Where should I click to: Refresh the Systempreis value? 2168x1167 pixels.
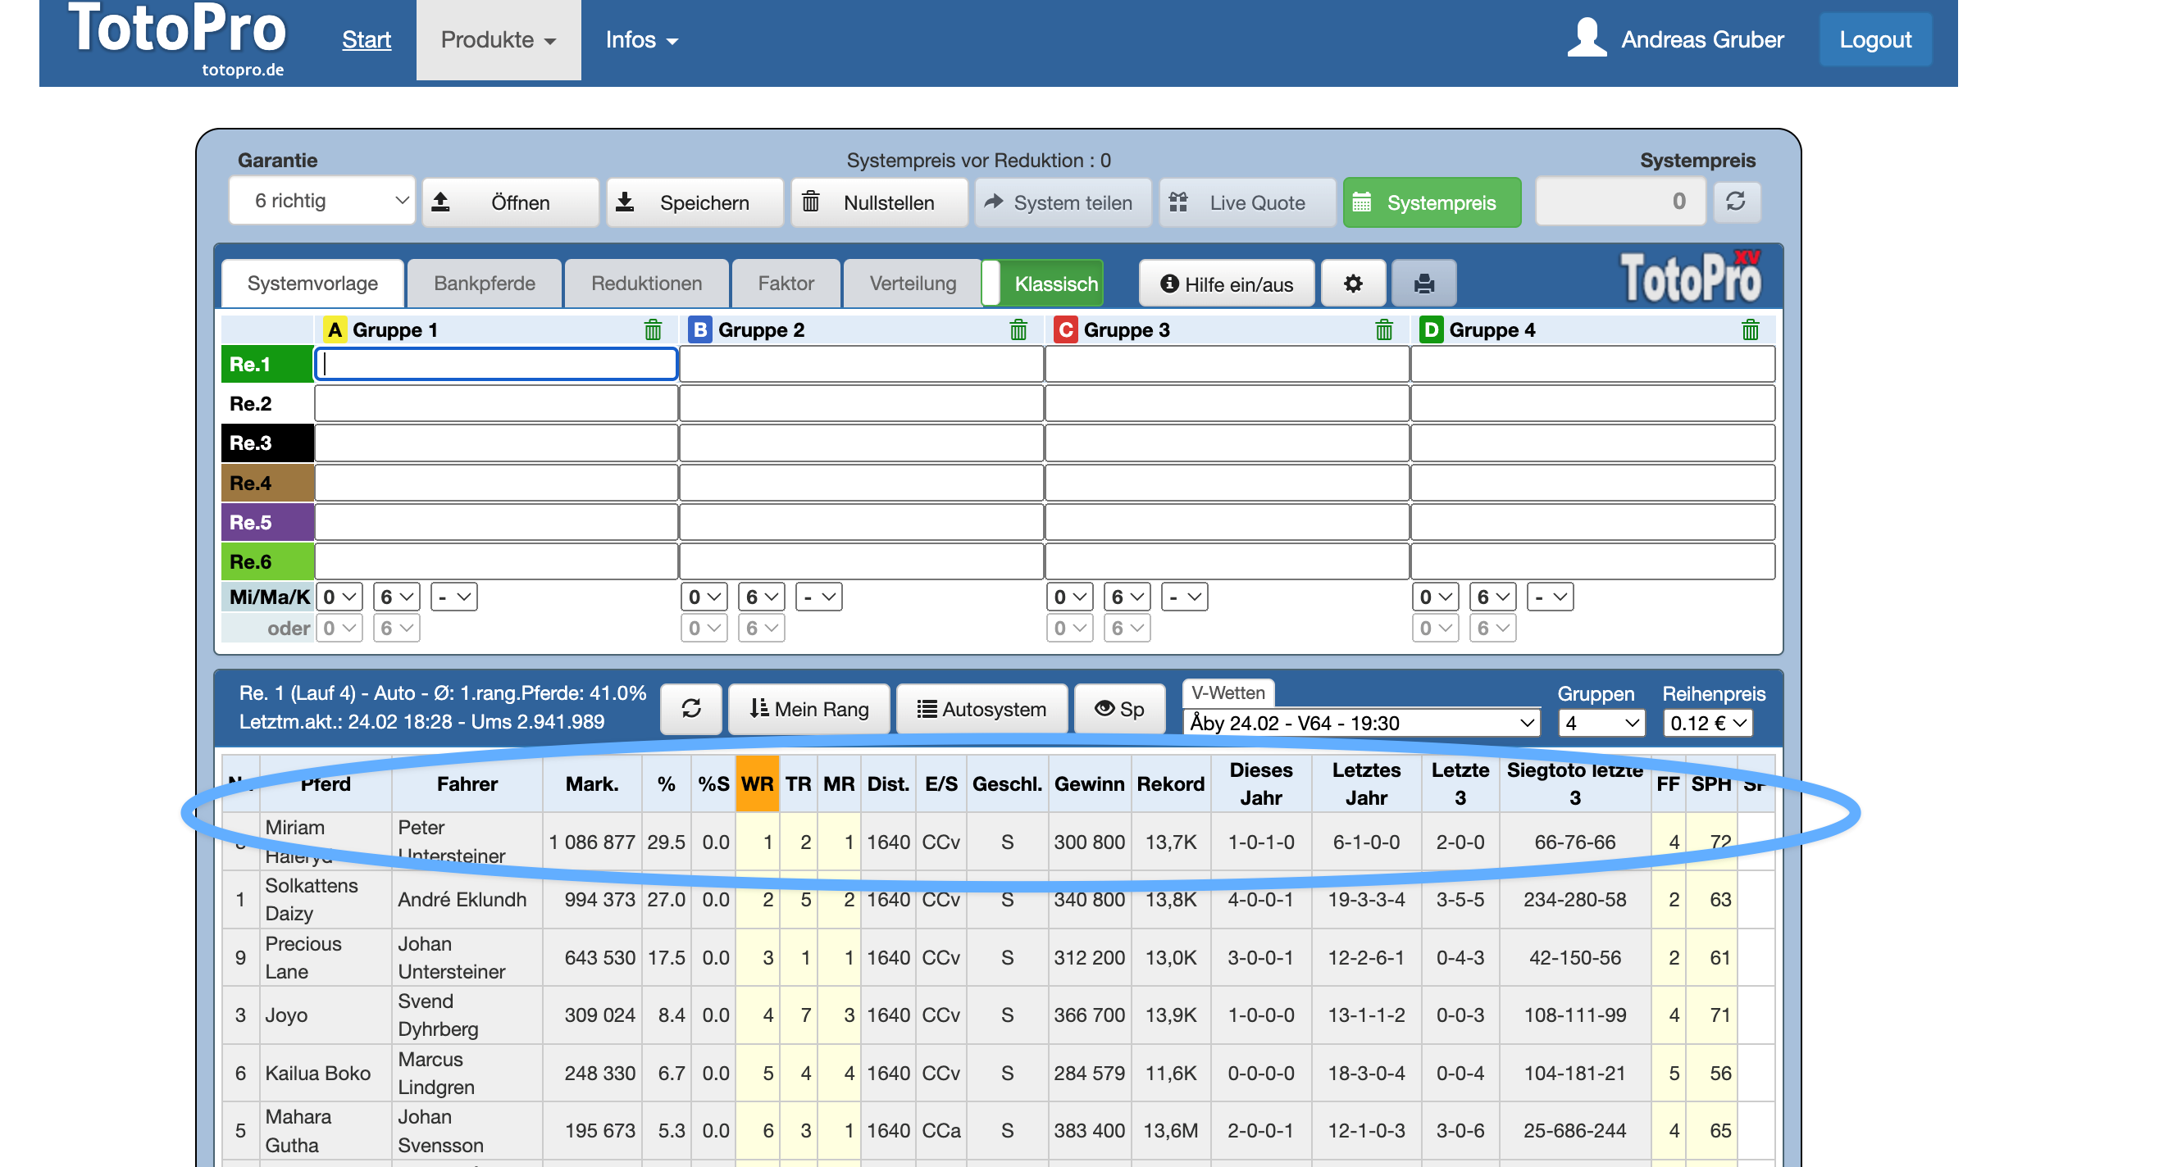pos(1735,201)
